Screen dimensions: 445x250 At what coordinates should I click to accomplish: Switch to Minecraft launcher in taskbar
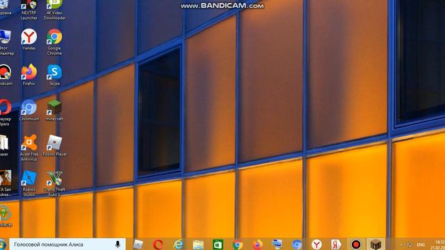point(375,244)
